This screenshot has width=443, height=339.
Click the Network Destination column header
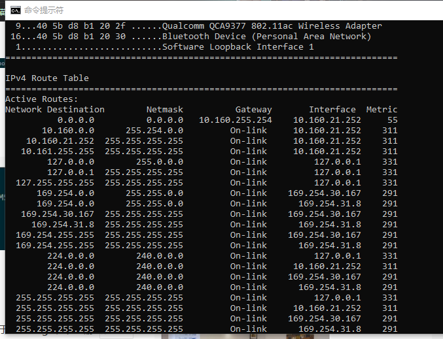[55, 110]
